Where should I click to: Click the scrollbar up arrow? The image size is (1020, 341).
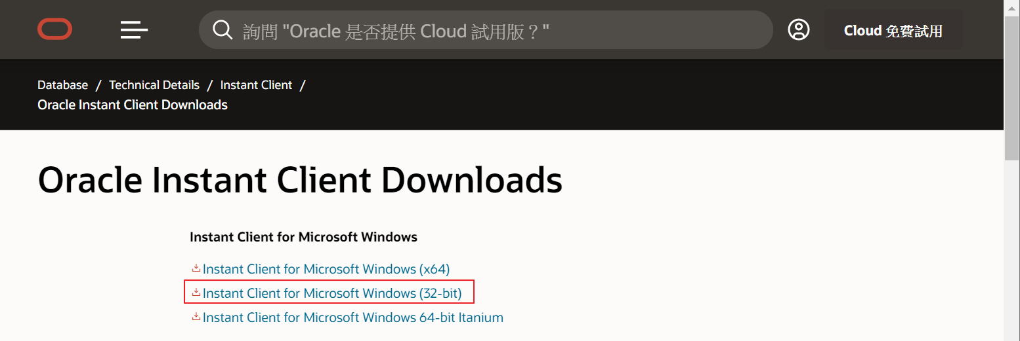(x=1011, y=7)
